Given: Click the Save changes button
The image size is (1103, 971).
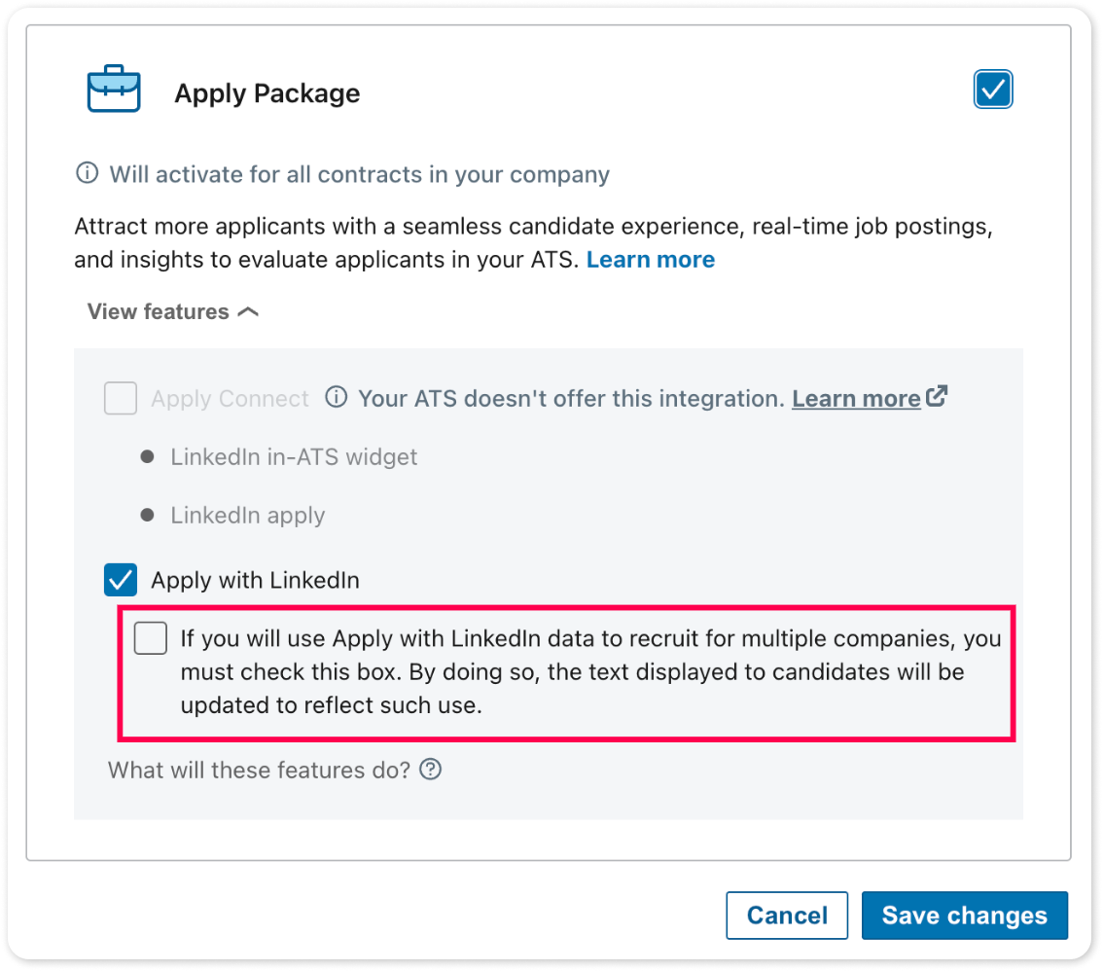Looking at the screenshot, I should click(x=965, y=915).
